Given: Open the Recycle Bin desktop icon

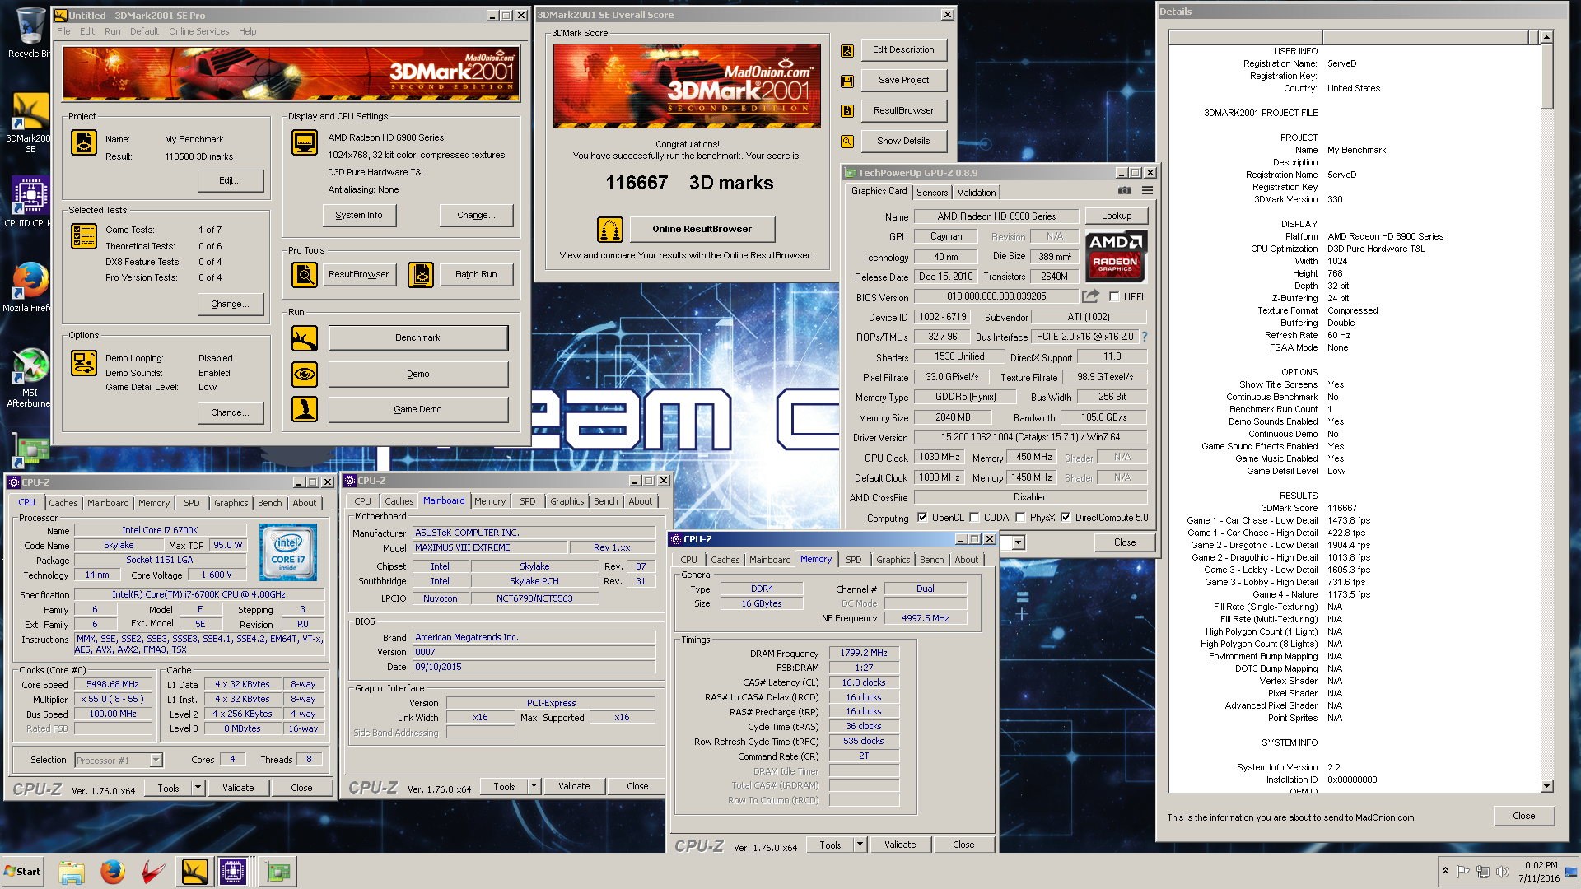Looking at the screenshot, I should pos(30,33).
